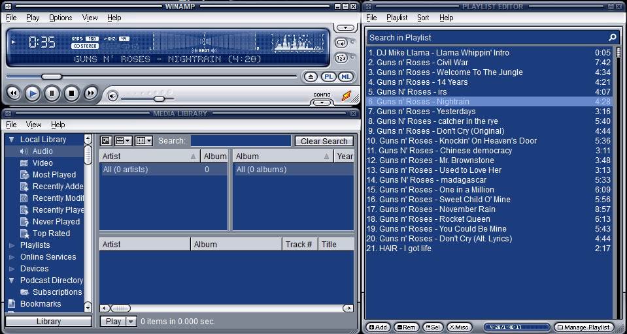Viewport: 627px width, 334px height.
Task: Stop playback with the Stop button
Action: click(x=71, y=93)
